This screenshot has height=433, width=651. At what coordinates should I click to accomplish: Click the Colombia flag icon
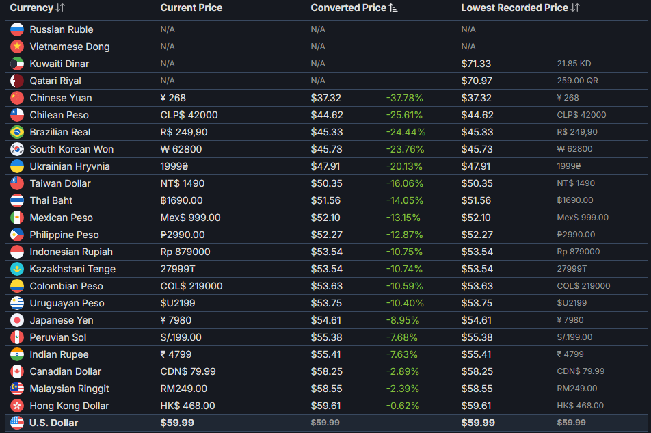click(x=17, y=286)
